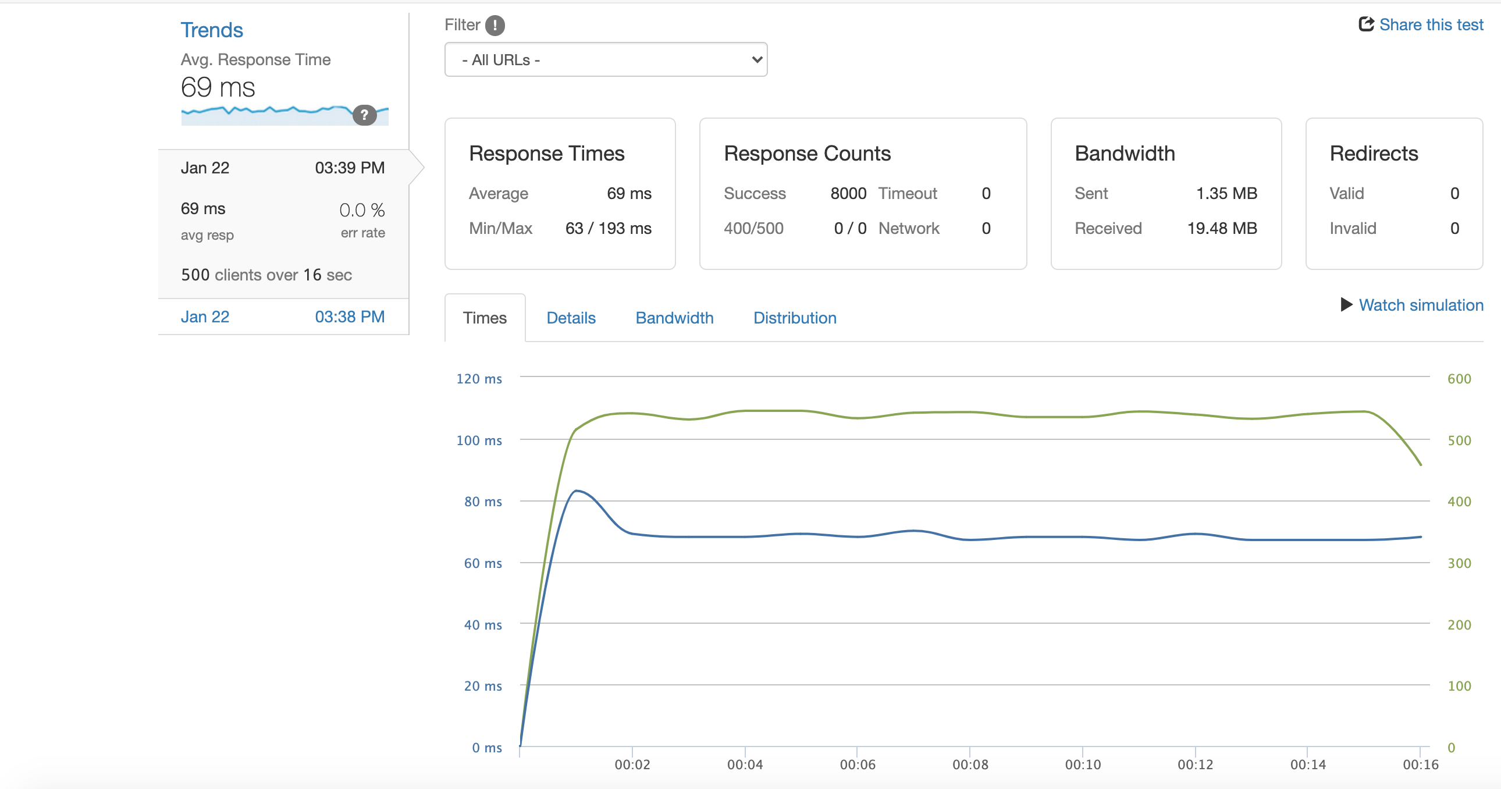Image resolution: width=1501 pixels, height=789 pixels.
Task: Click the Filter info exclamation icon
Action: pyautogui.click(x=495, y=25)
